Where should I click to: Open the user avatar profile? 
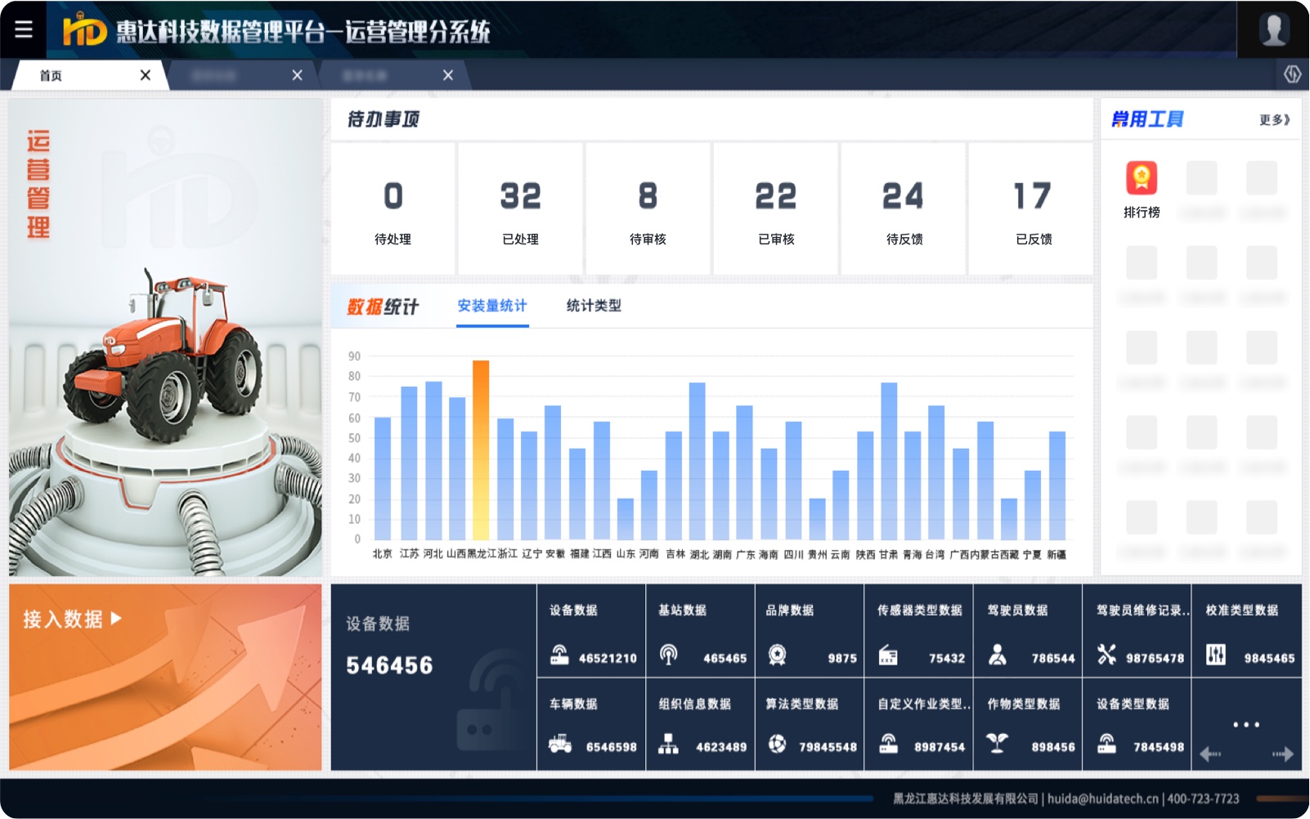click(1273, 30)
